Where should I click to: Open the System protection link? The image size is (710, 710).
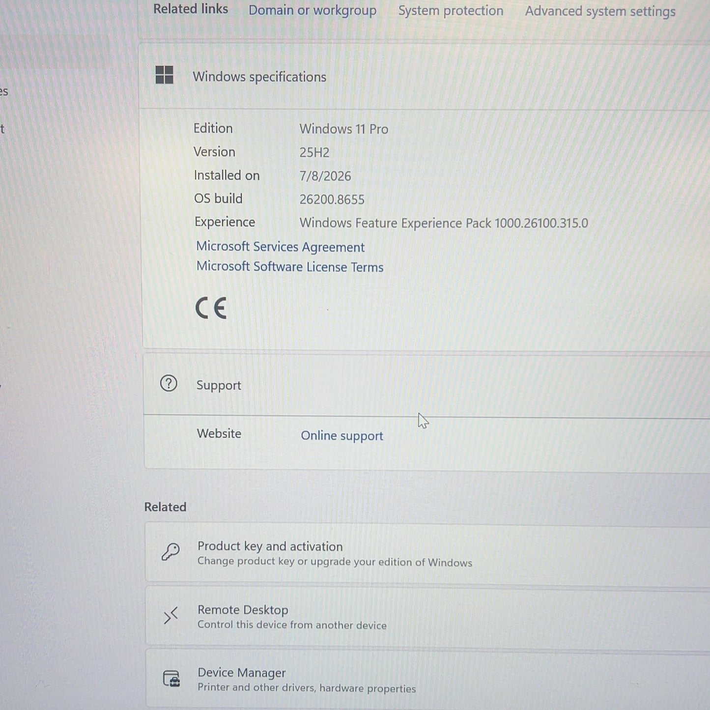coord(451,11)
